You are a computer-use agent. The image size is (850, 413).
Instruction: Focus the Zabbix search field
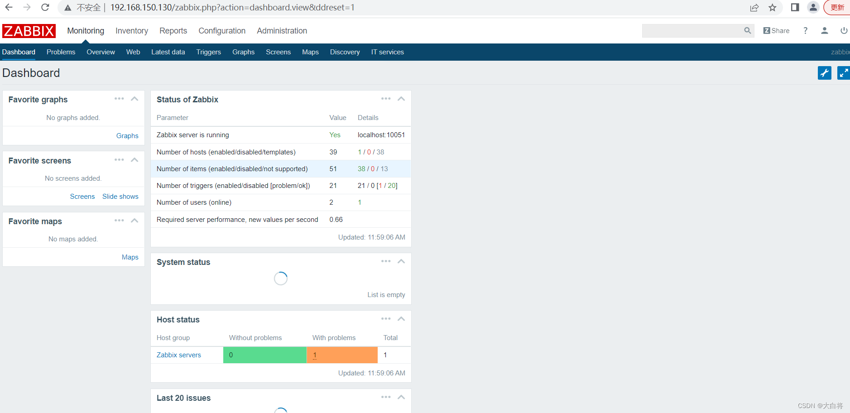pos(693,30)
